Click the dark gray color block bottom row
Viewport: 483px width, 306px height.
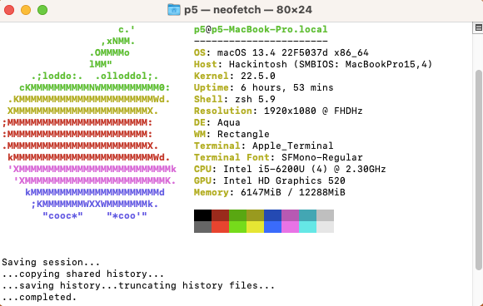coord(202,227)
